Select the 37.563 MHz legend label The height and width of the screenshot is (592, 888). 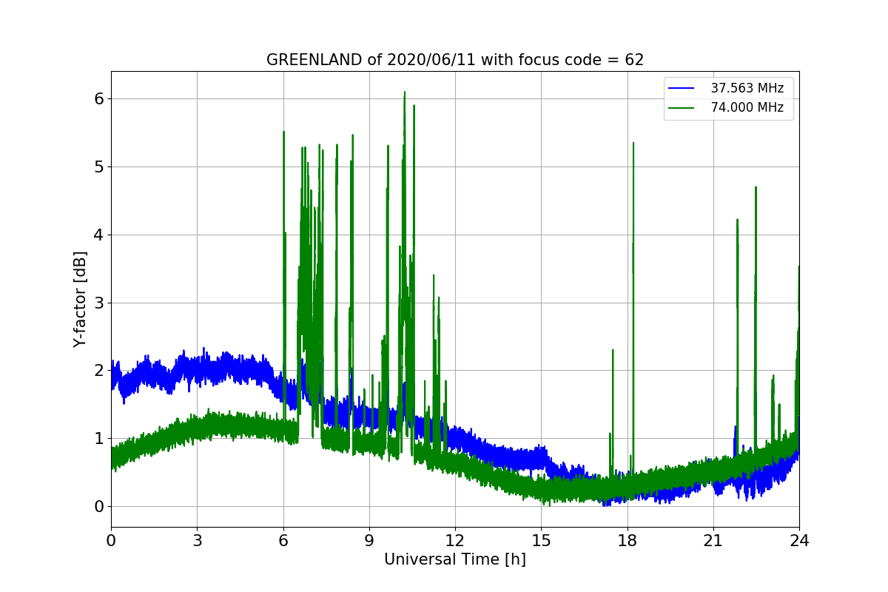coord(747,88)
